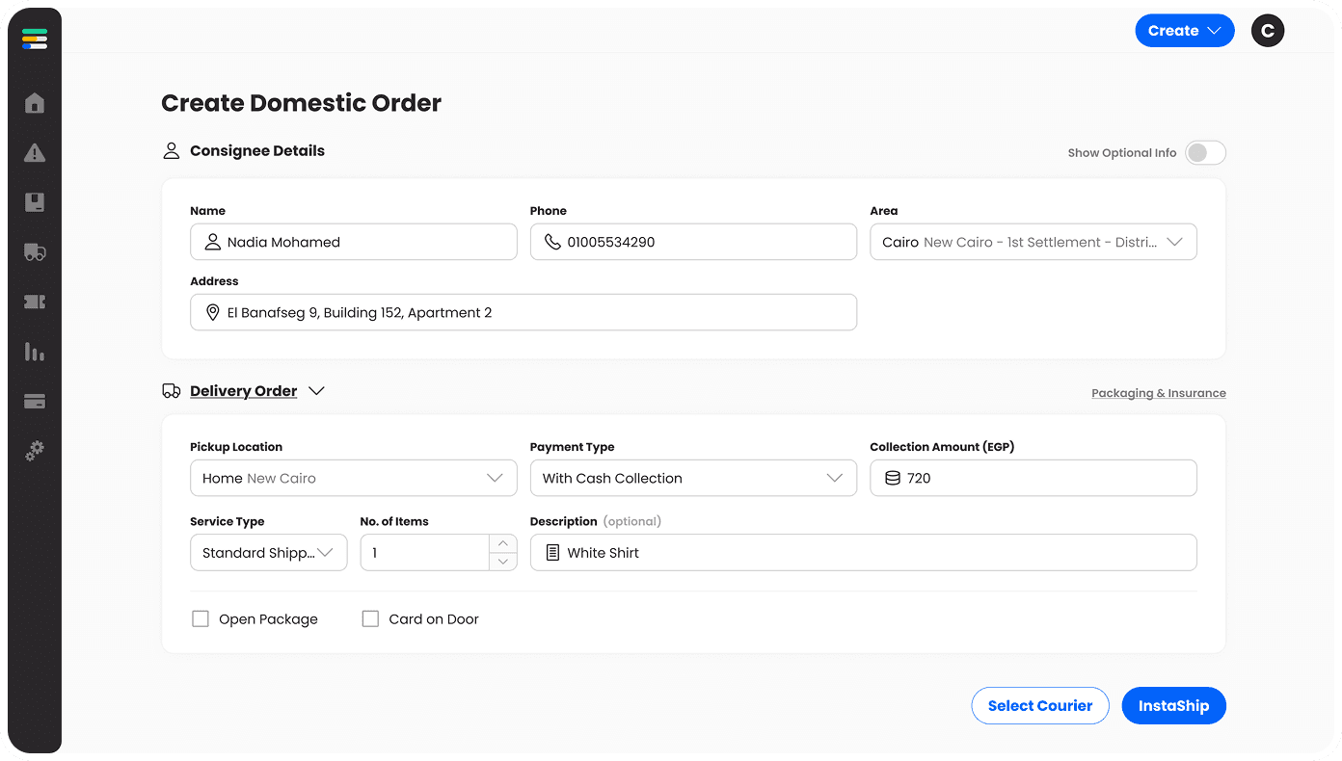Tick the Card on Door checkbox

click(x=370, y=619)
